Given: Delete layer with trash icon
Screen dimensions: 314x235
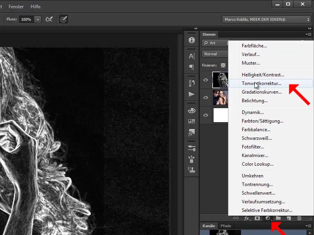Looking at the screenshot, I should tap(299, 218).
